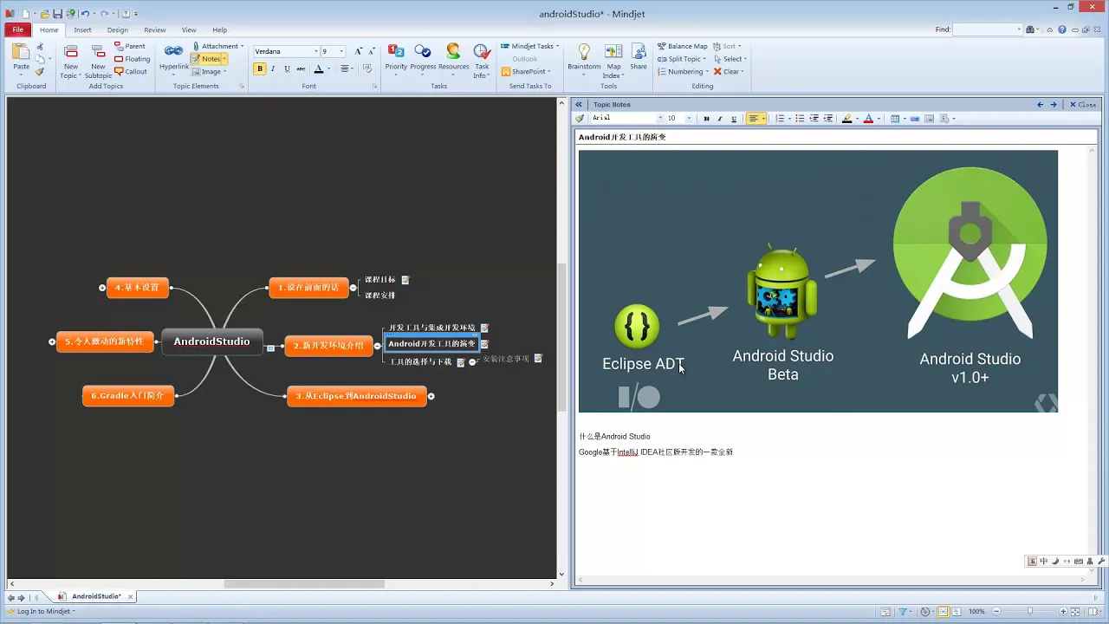Click the Balance Map command

coord(682,46)
